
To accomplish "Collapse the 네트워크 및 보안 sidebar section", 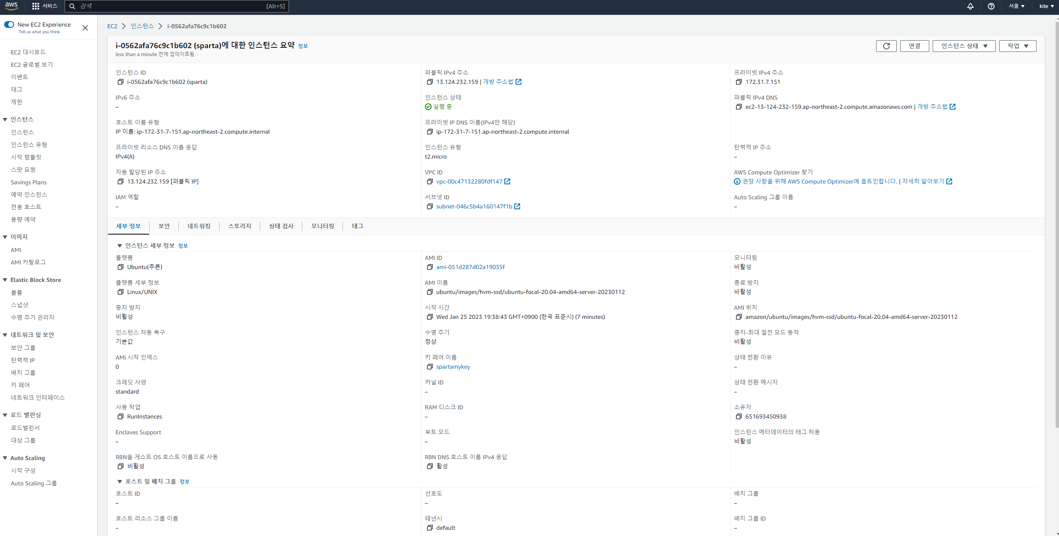I will pos(5,335).
